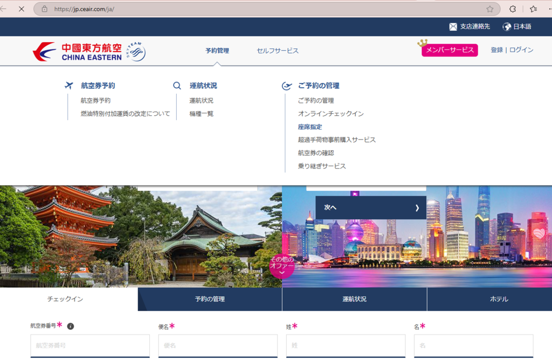This screenshot has height=360, width=552.
Task: Click the 超過手荷物事前購入サービス link
Action: (x=336, y=140)
